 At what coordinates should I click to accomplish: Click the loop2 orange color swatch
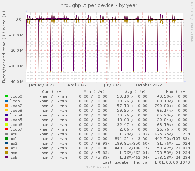point(7,106)
